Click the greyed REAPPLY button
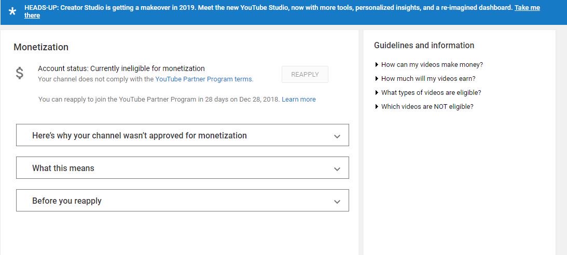Screen dimensions: 567x255 (305, 75)
